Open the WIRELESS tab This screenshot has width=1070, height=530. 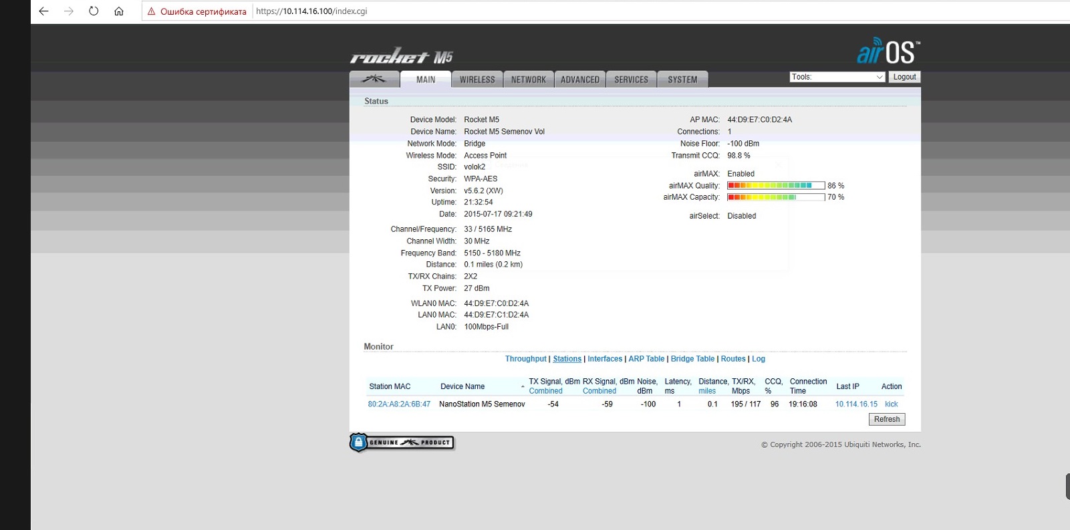pos(477,79)
